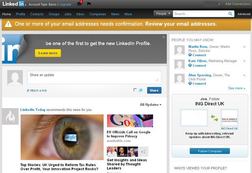Click the Twitter bird icon
This screenshot has height=173, width=252.
click(x=141, y=90)
